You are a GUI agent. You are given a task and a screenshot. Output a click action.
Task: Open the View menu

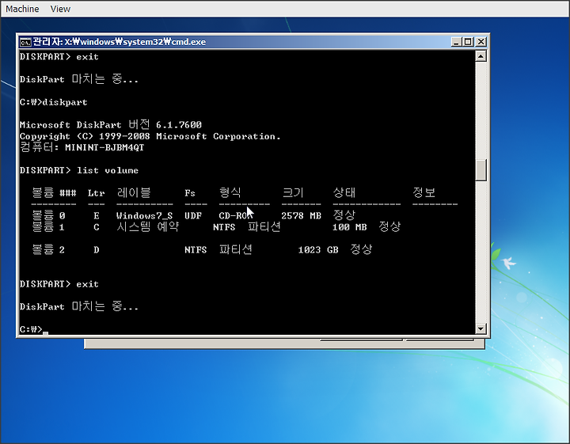60,9
